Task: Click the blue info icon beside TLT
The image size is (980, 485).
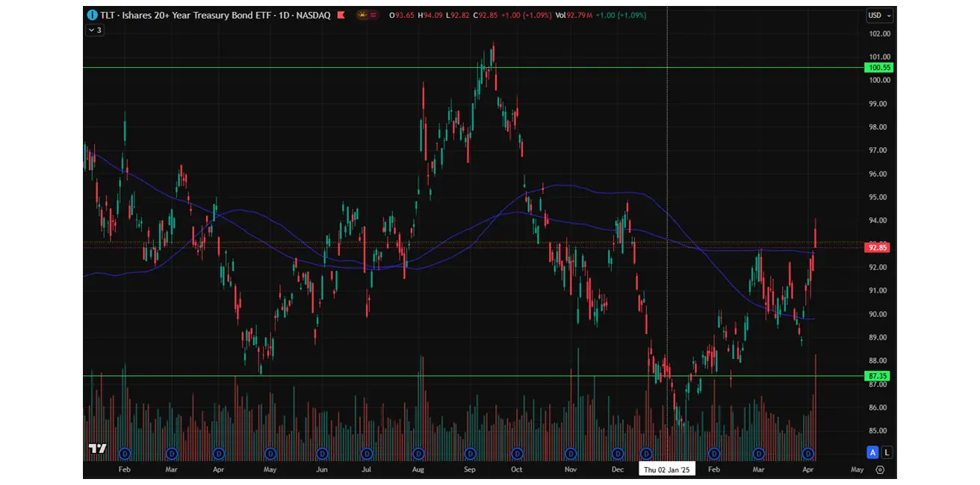Action: [x=92, y=15]
